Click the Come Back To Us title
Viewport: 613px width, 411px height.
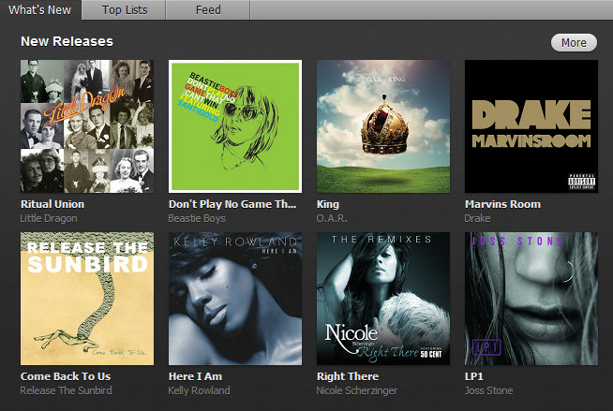[x=66, y=376]
